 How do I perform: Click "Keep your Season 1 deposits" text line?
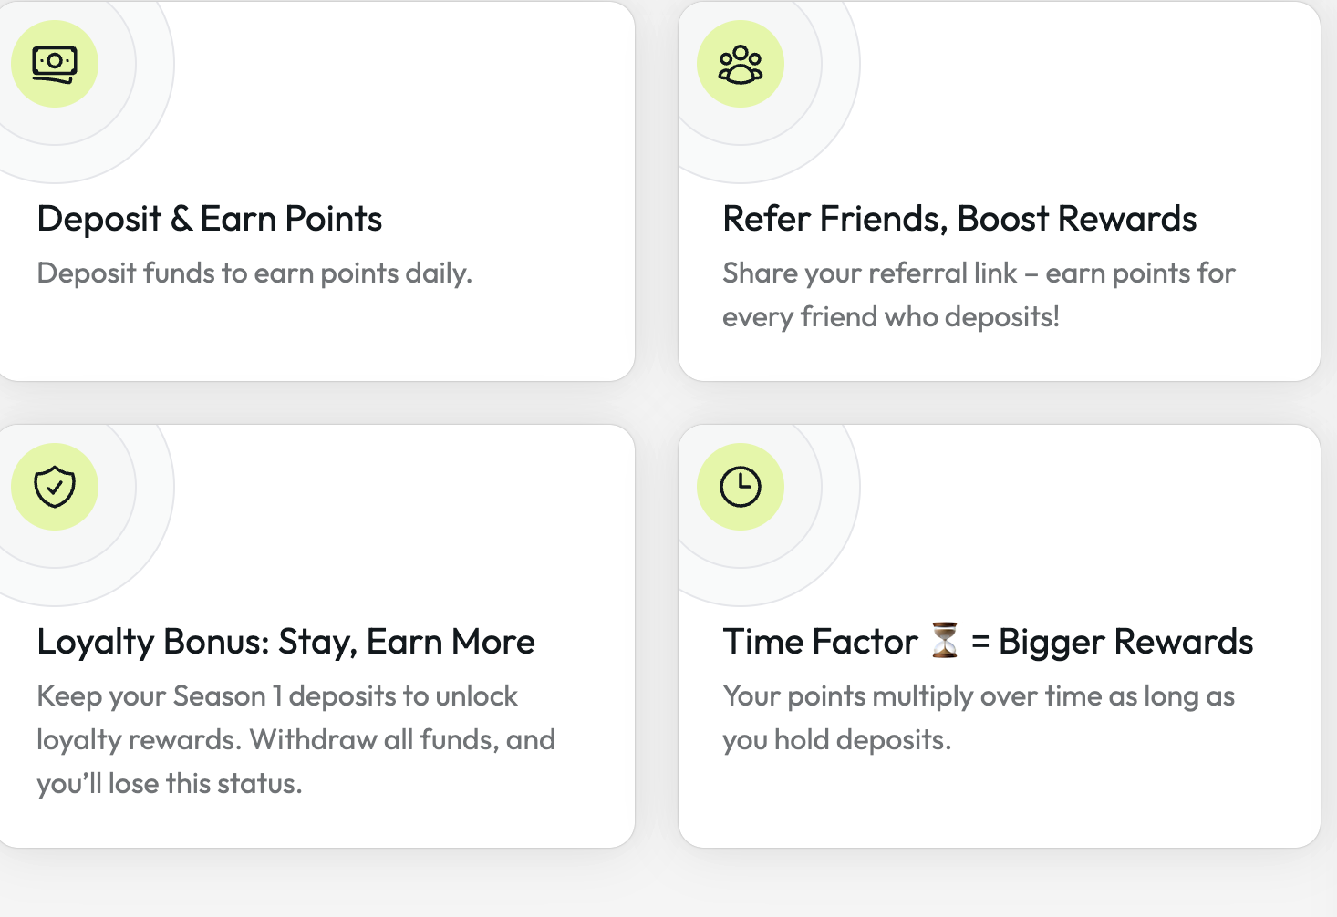click(x=277, y=696)
